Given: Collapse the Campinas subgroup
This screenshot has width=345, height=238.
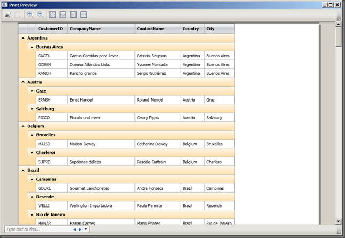Looking at the screenshot, I should [32, 179].
